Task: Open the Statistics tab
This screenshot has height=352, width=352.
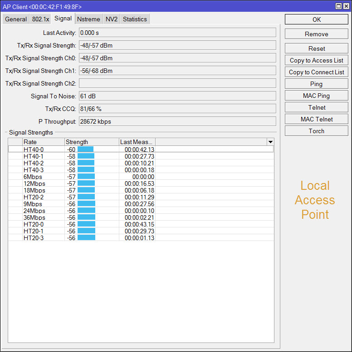Action: click(x=135, y=19)
